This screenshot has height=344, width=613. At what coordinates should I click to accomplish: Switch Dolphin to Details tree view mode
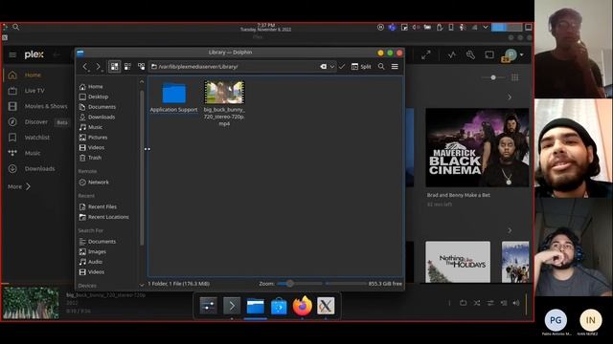(x=141, y=67)
